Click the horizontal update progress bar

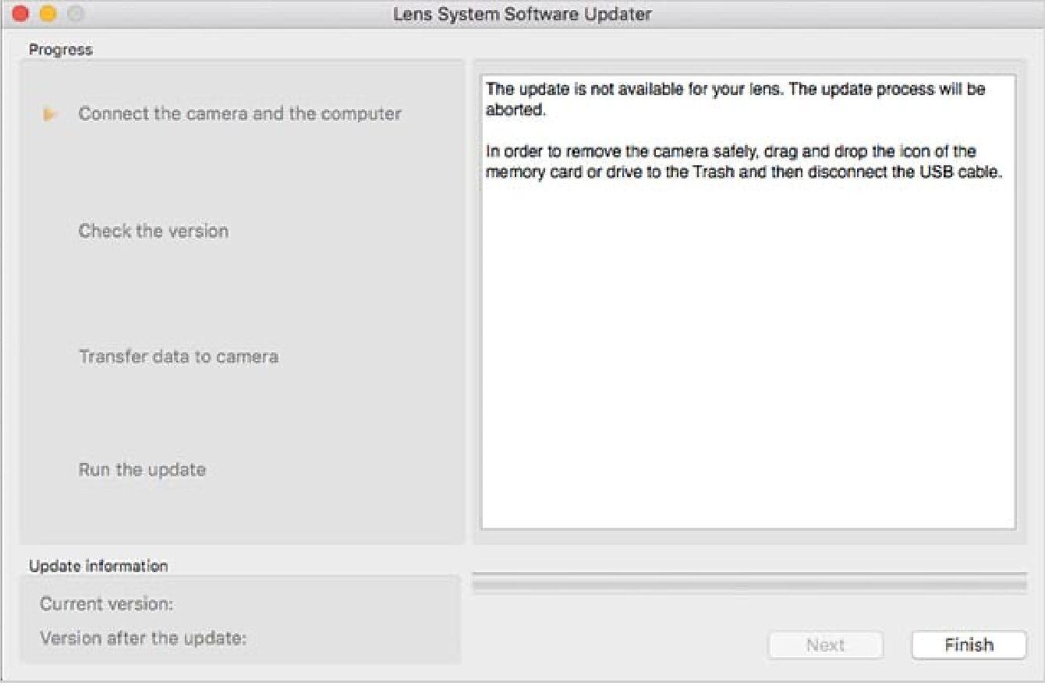point(749,583)
